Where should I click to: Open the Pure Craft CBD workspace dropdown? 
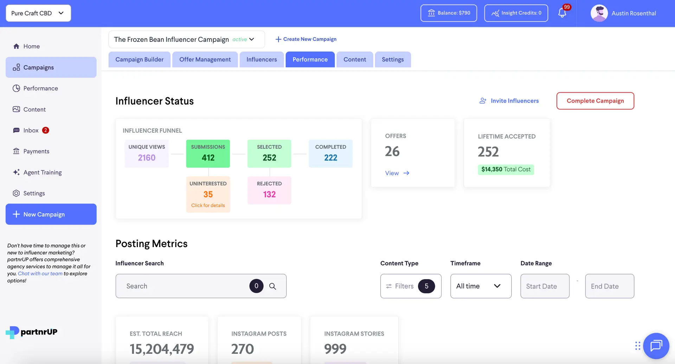click(38, 13)
